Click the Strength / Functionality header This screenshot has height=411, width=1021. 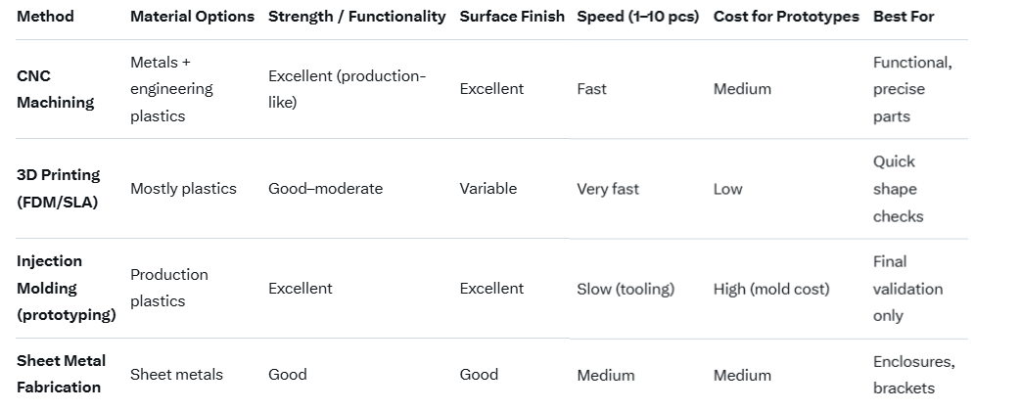point(356,17)
